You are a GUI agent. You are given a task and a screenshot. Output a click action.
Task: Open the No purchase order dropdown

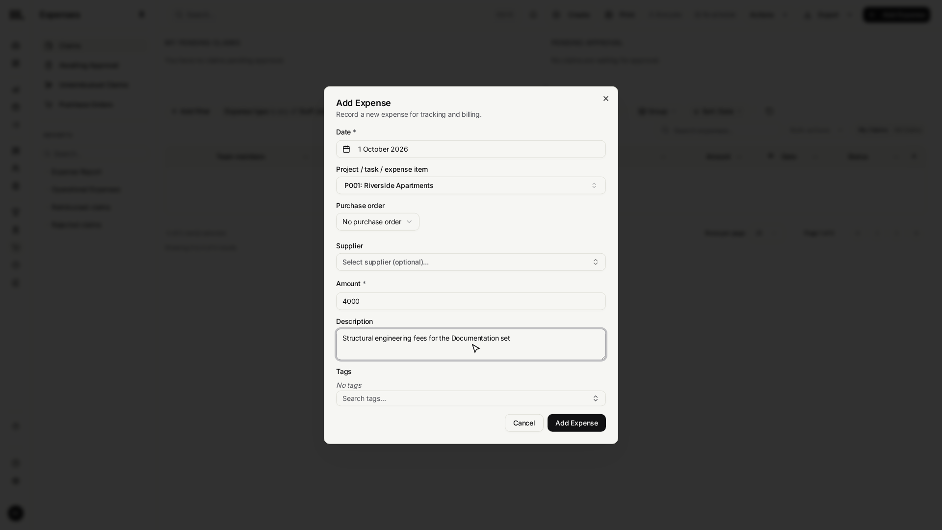click(378, 222)
